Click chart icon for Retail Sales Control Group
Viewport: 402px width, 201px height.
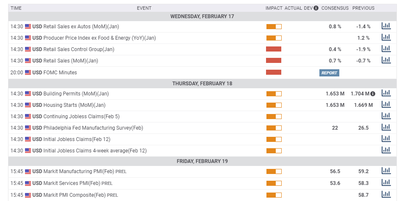click(x=386, y=49)
